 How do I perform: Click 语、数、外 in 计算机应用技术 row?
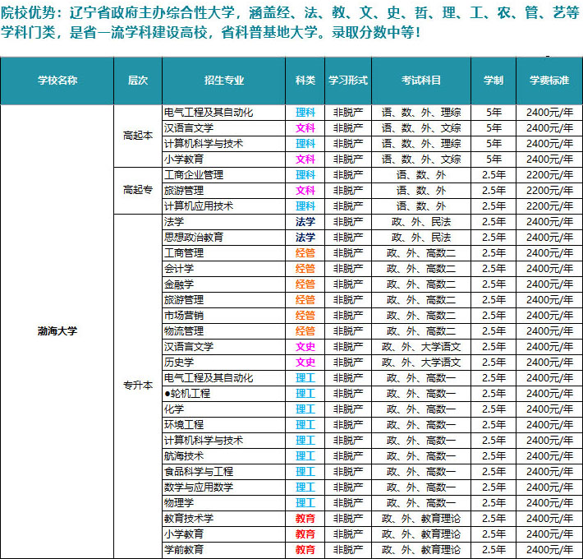click(x=421, y=206)
